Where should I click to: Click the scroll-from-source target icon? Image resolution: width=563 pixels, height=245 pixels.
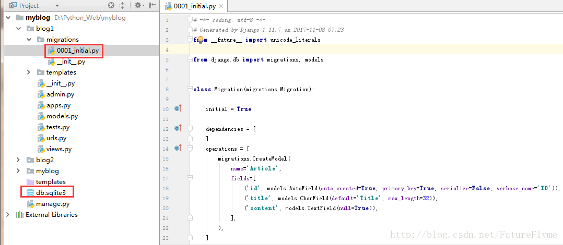coord(111,5)
